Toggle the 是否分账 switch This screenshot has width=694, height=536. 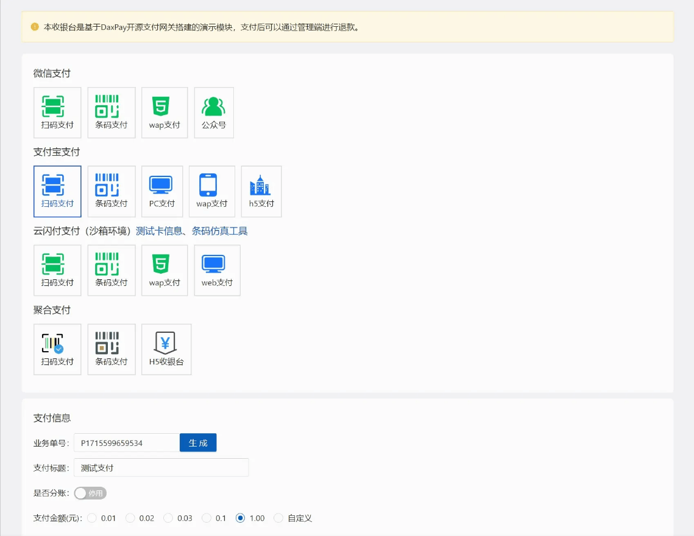90,493
